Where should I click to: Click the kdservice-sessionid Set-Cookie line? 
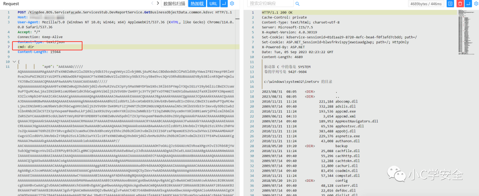point(339,37)
